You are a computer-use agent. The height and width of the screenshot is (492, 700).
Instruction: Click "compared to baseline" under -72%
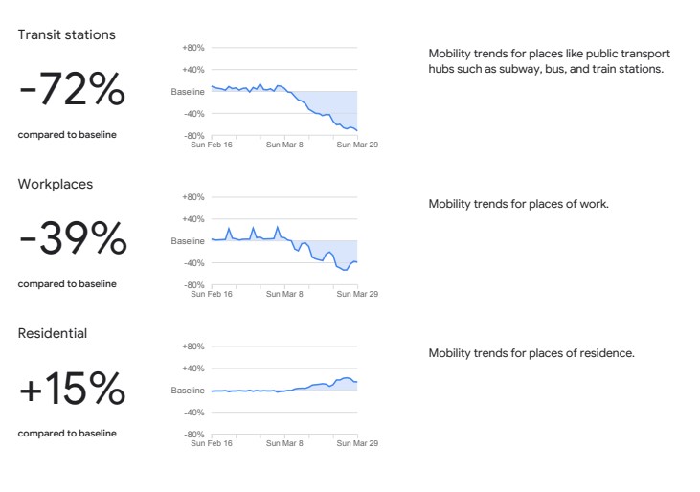click(67, 135)
